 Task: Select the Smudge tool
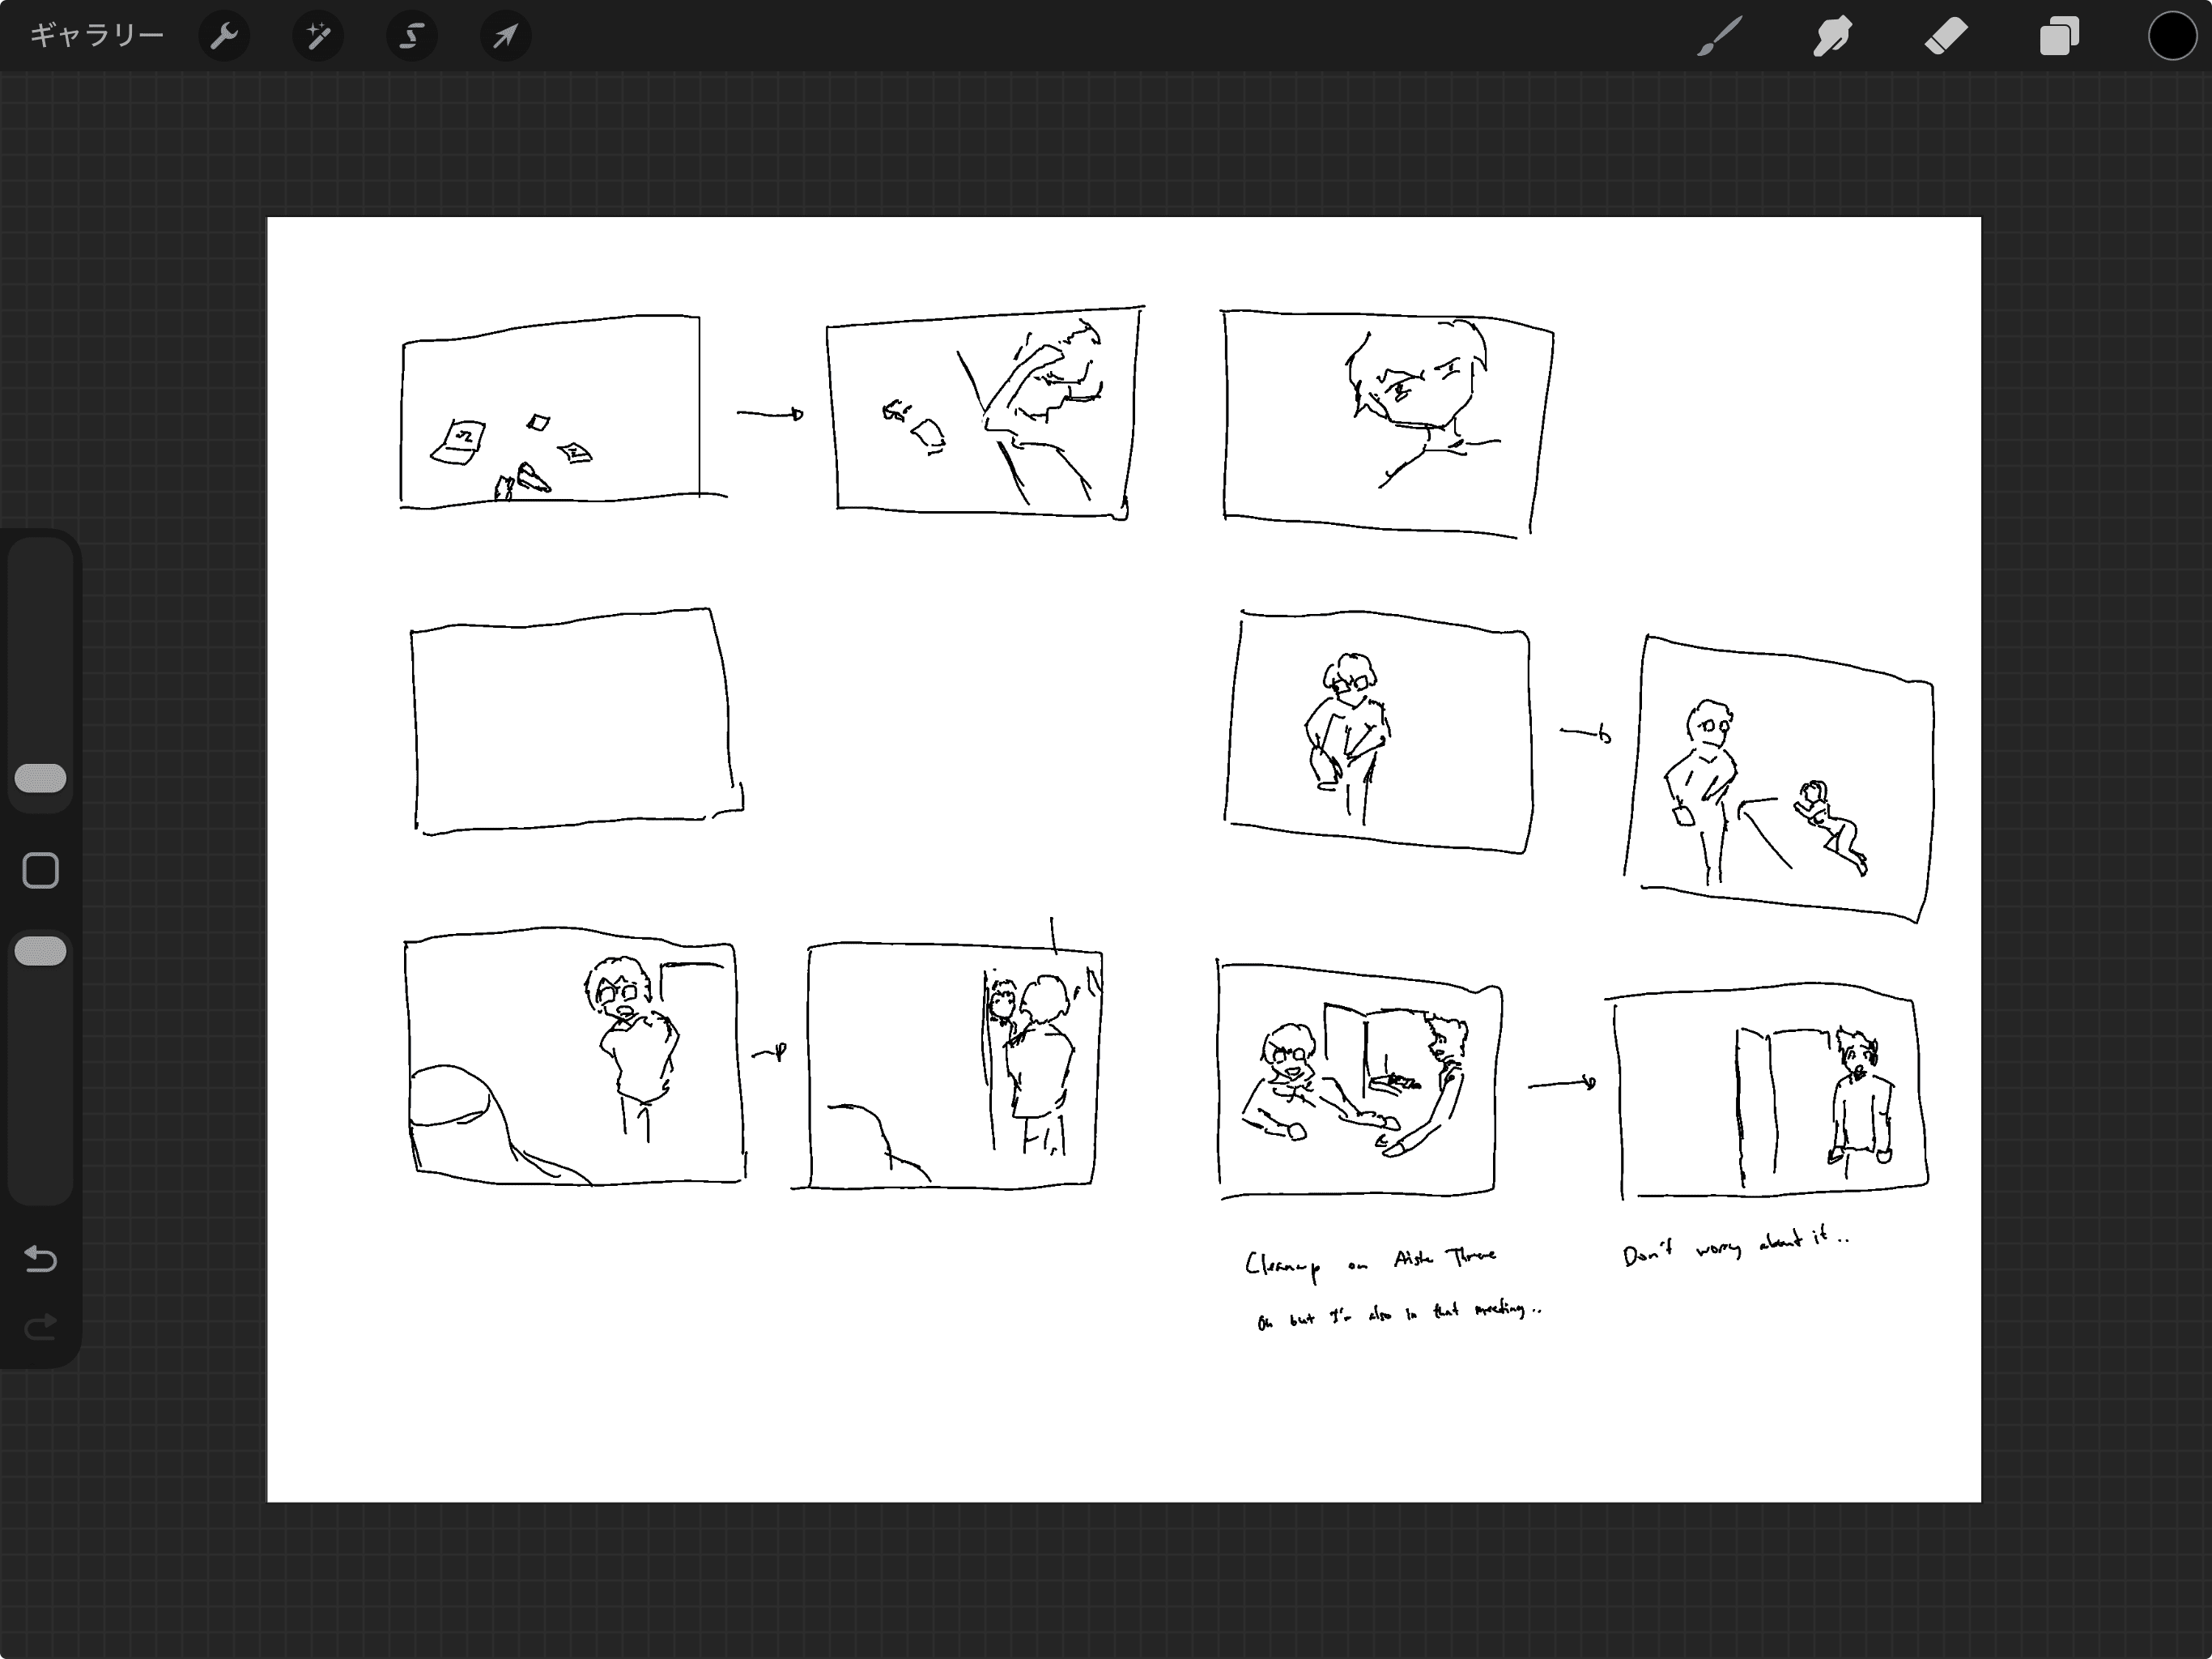tap(1832, 37)
